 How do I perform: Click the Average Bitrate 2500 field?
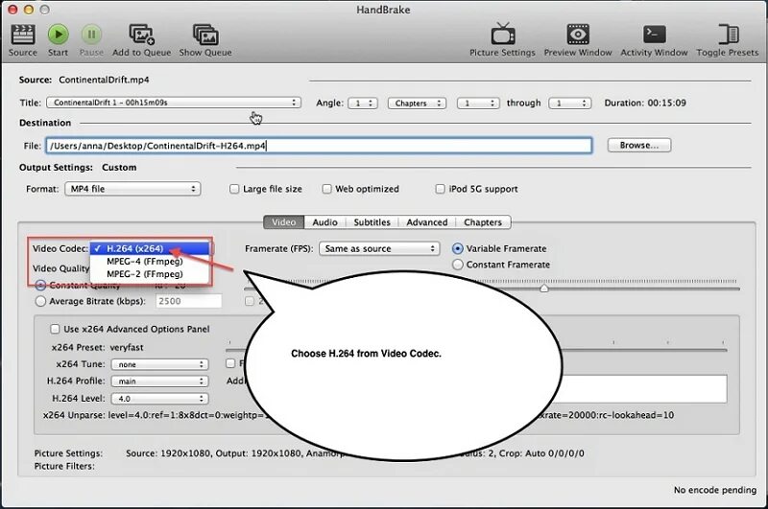pos(188,301)
